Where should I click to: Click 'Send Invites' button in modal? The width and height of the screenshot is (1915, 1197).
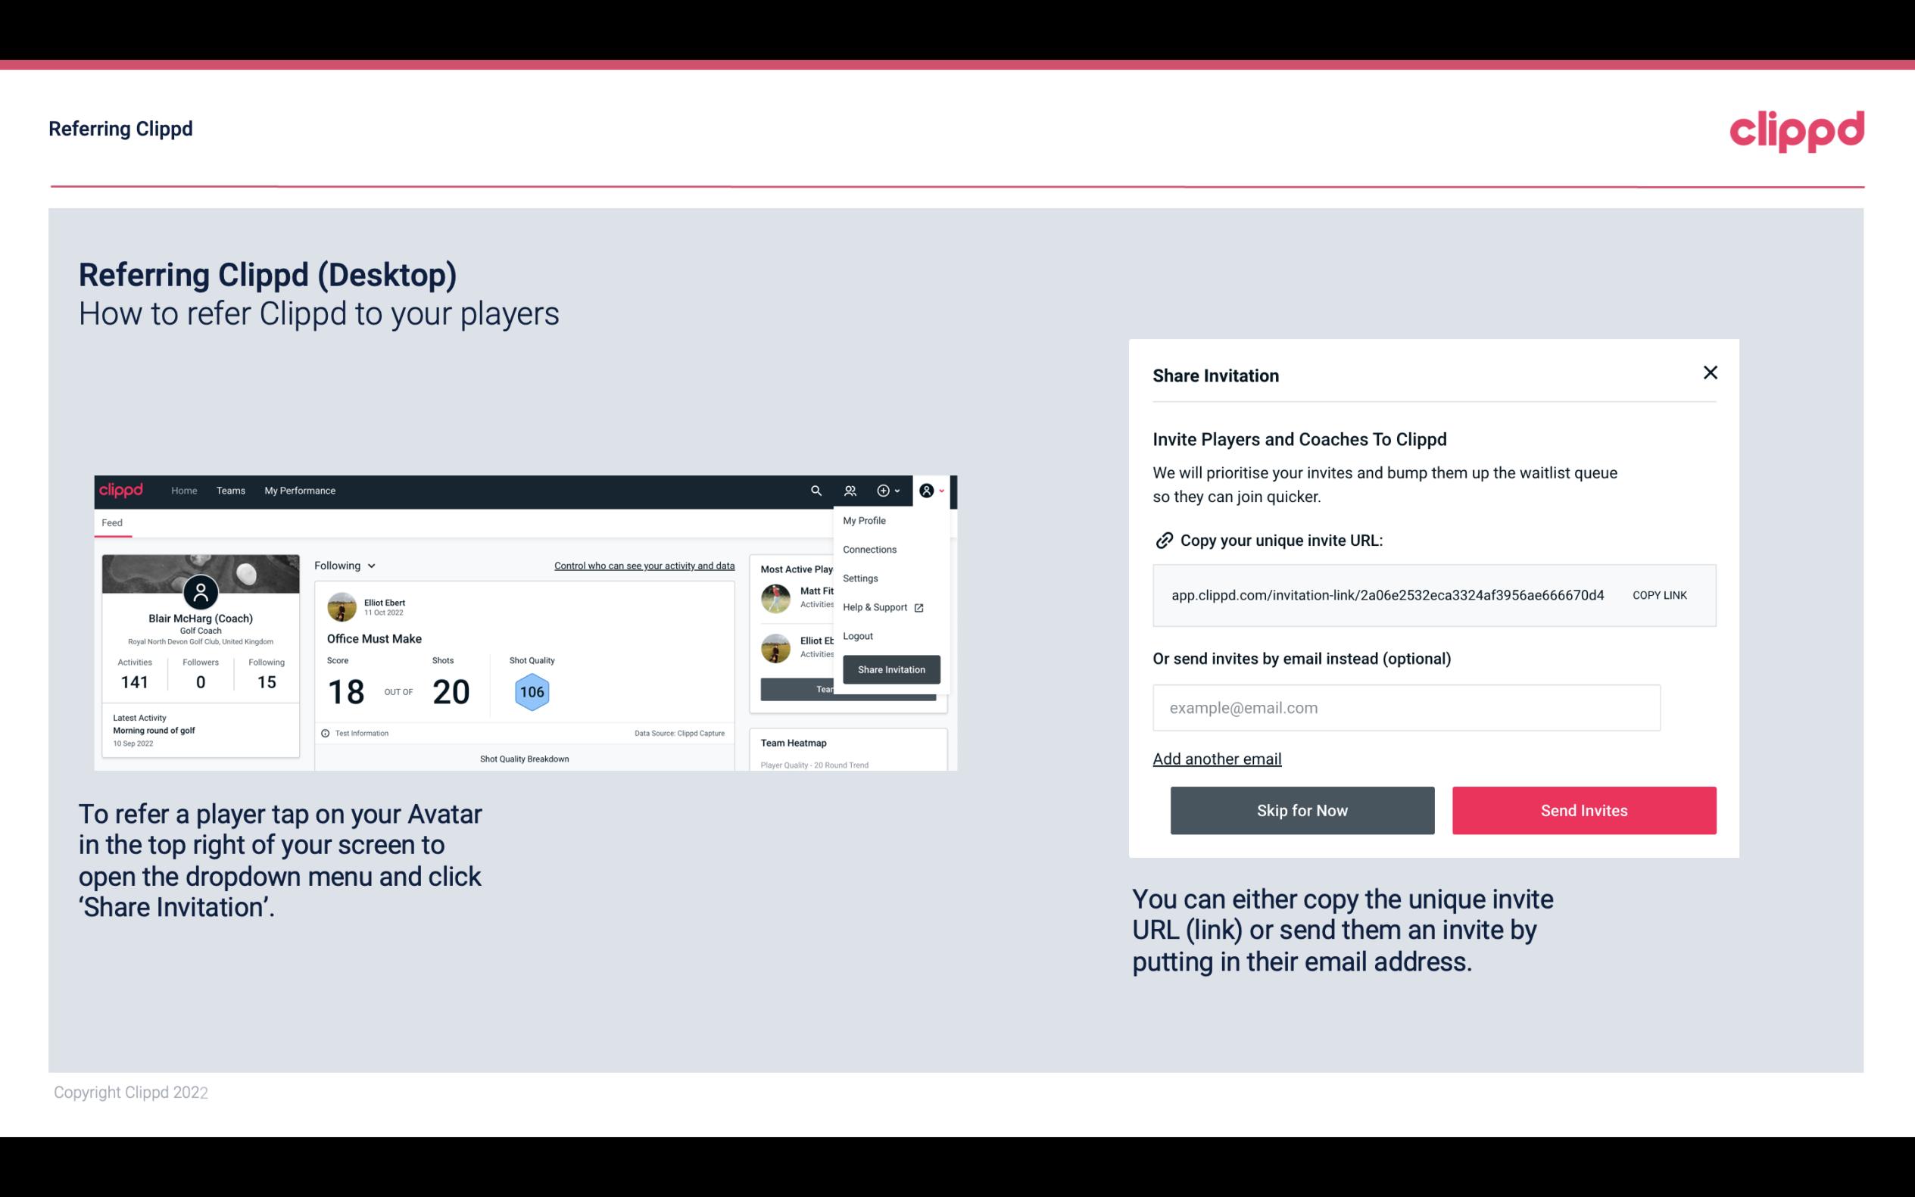point(1583,809)
